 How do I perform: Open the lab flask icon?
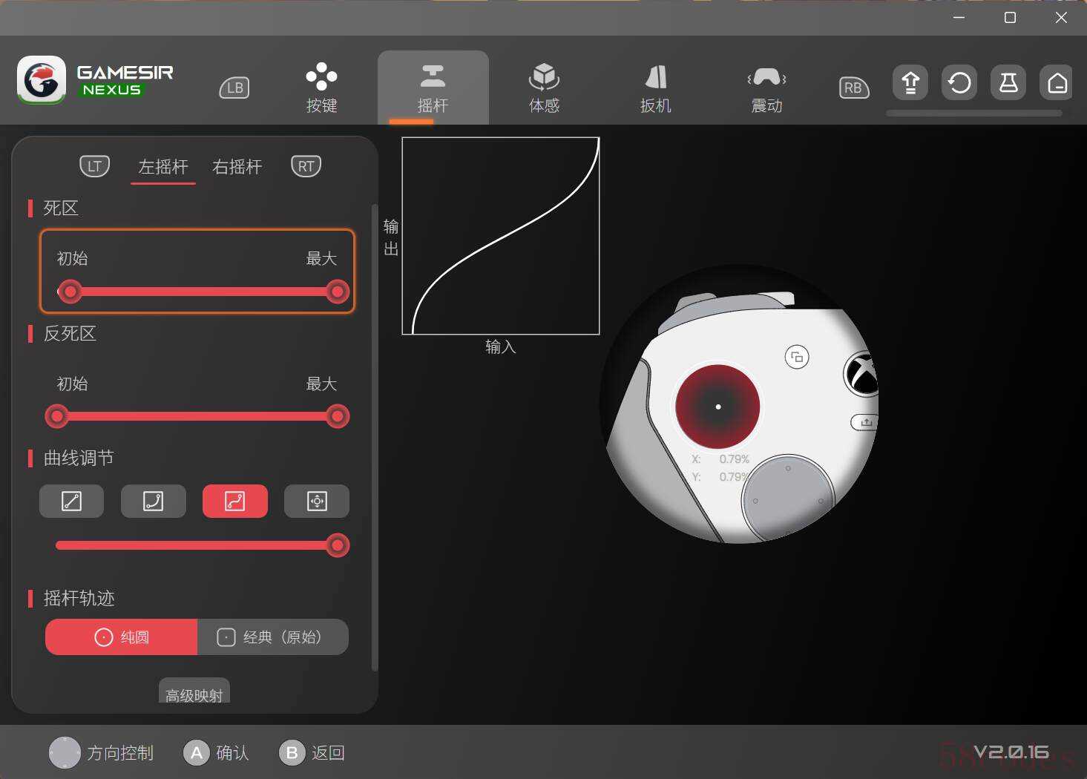pos(1008,82)
